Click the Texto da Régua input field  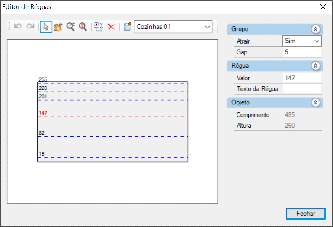click(302, 89)
